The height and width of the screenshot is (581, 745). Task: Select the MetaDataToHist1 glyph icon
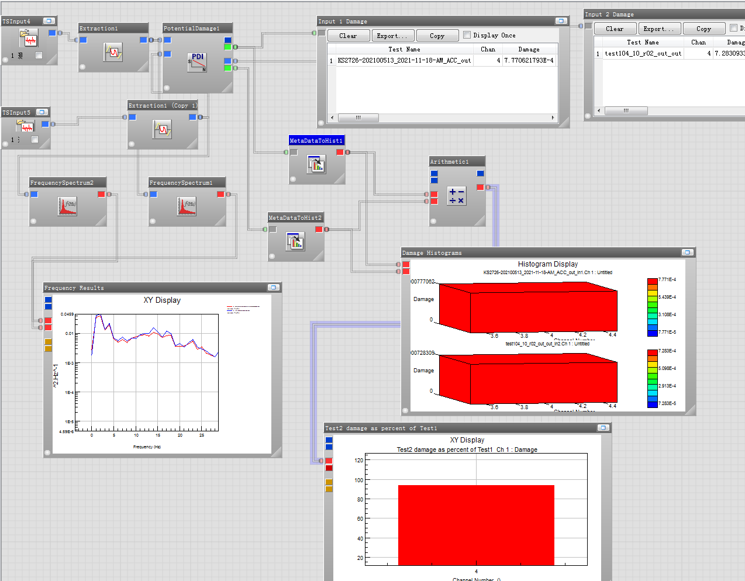point(317,164)
